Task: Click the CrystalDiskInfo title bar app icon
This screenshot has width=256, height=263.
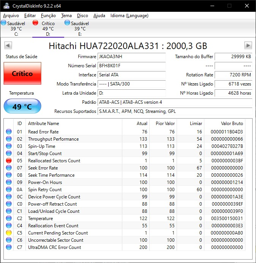Action: 6,6
